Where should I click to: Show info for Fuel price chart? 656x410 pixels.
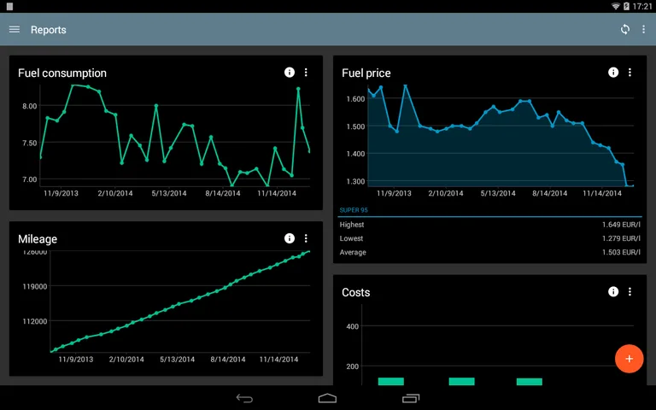click(x=613, y=73)
